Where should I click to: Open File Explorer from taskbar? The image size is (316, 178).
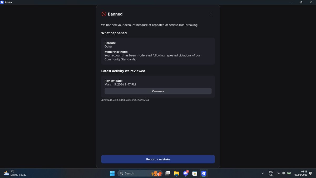coord(176,173)
